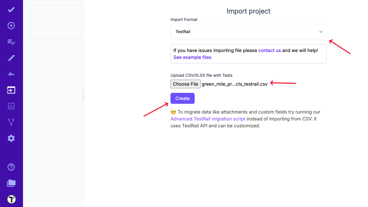Open Analytics via the bar chart icon
The width and height of the screenshot is (368, 207).
11,106
